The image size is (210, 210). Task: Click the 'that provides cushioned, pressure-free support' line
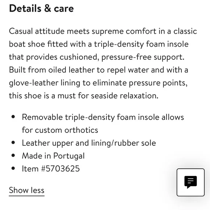click(x=97, y=57)
